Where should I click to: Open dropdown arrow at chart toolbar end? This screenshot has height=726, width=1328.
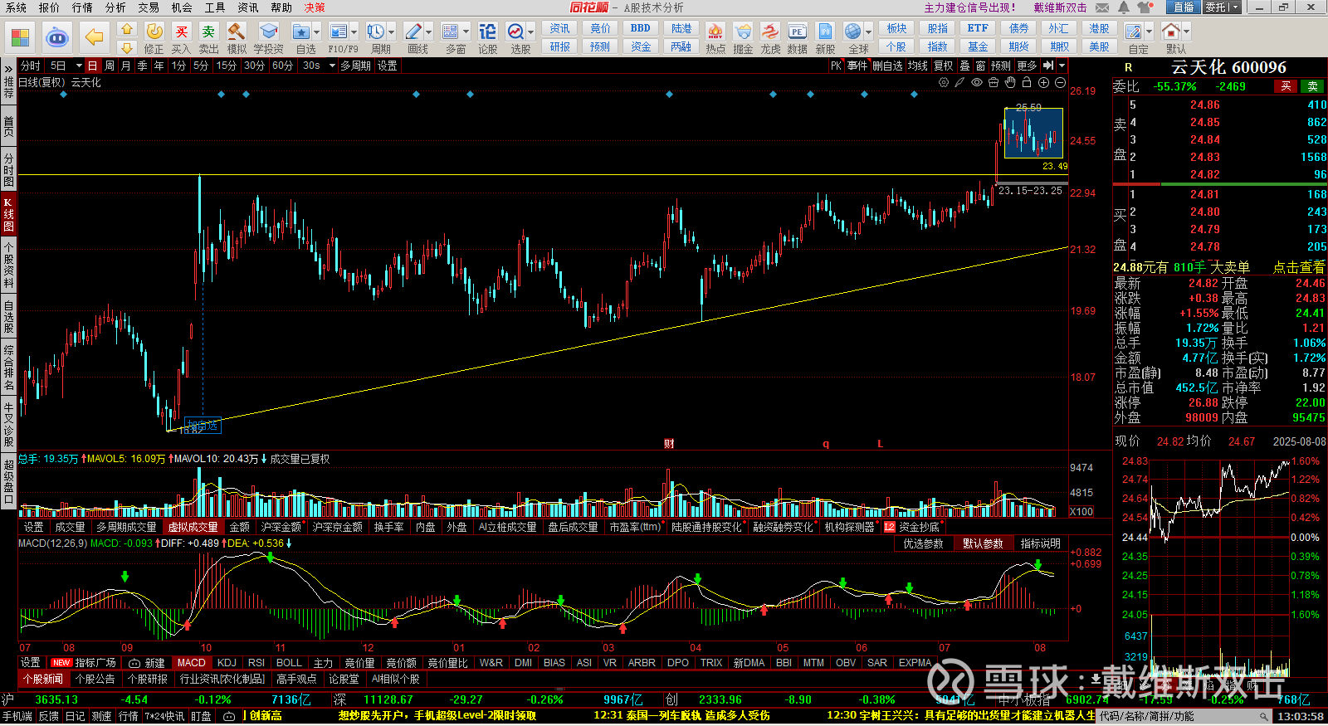coord(1062,66)
